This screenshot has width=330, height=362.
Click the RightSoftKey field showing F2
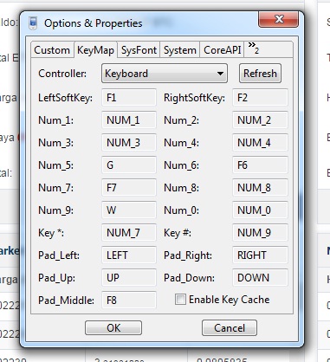click(x=260, y=98)
